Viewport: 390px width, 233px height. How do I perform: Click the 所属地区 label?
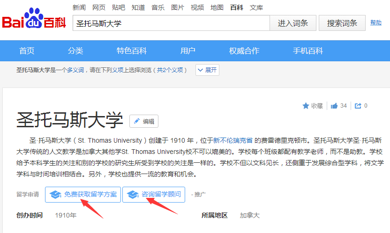click(x=214, y=215)
